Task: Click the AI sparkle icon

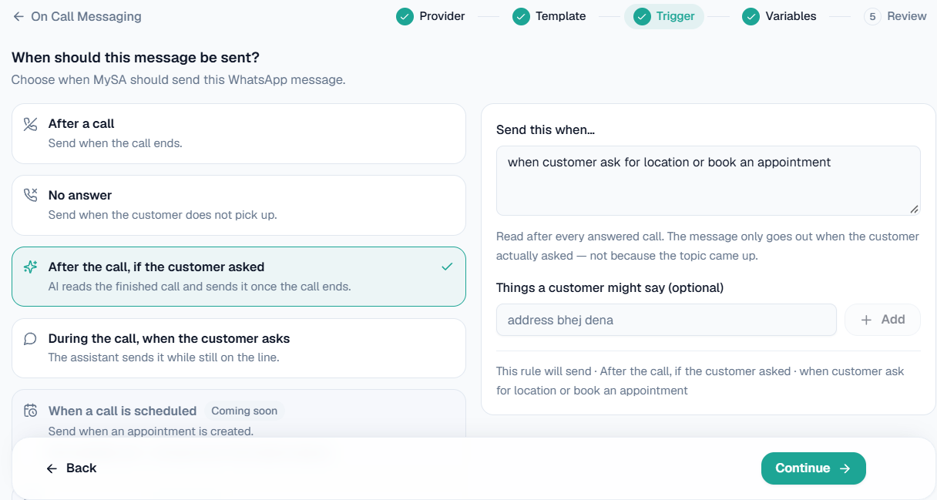Action: coord(30,267)
